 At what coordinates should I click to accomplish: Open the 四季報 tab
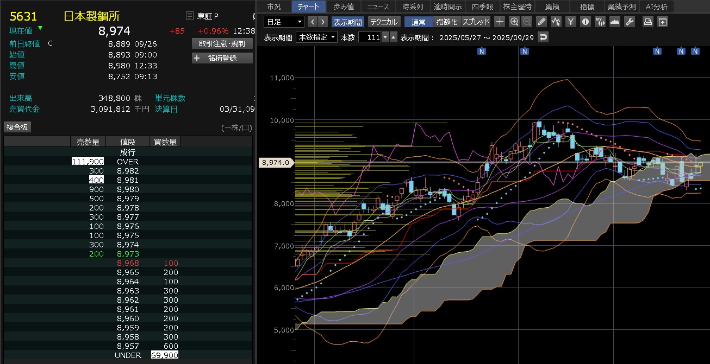point(482,7)
